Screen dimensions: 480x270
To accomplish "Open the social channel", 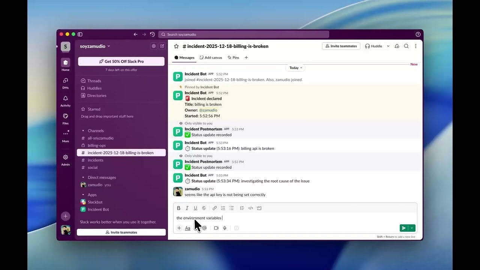I will (121, 168).
